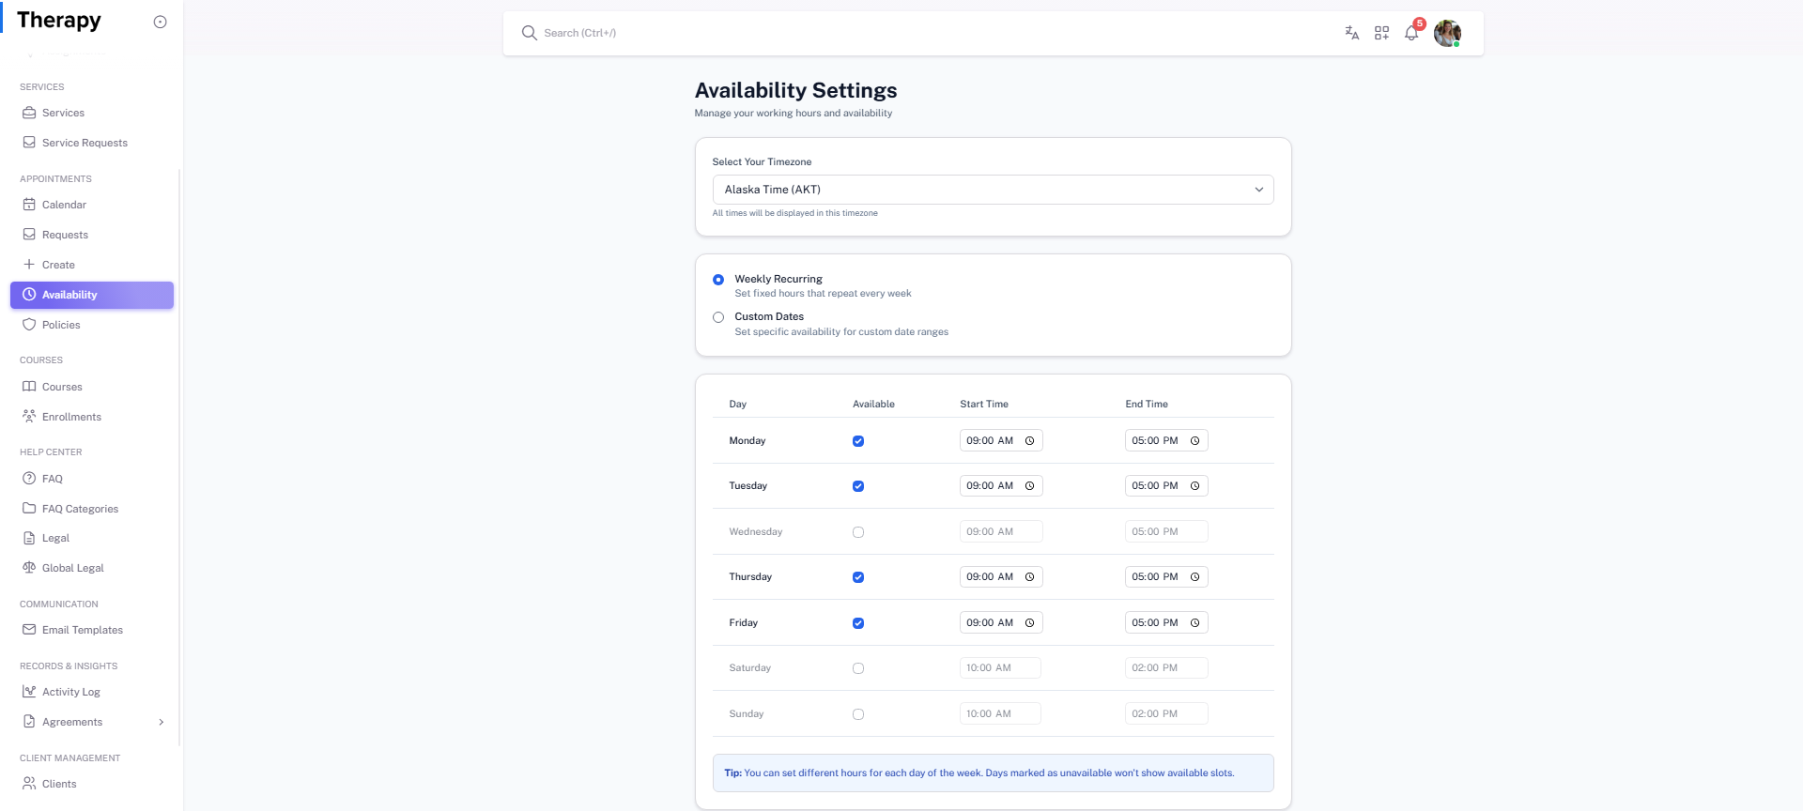Click clock icon in Monday end time
The image size is (1803, 811).
[1194, 441]
